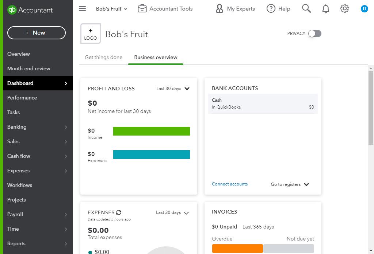Screen dimensions: 374x254
Task: Open the Expenses Last 30 days dropdown
Action: [x=172, y=212]
